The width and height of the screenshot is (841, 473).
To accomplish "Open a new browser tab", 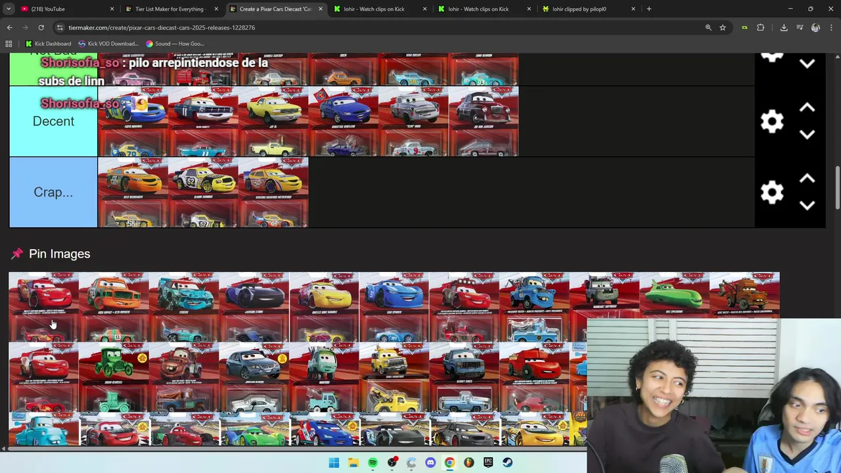I will pyautogui.click(x=649, y=9).
